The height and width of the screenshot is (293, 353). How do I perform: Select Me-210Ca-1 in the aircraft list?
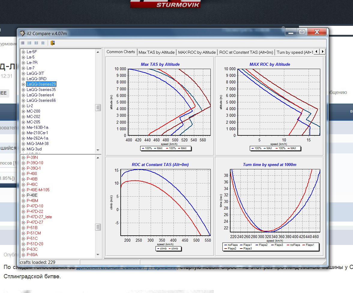tap(37, 133)
